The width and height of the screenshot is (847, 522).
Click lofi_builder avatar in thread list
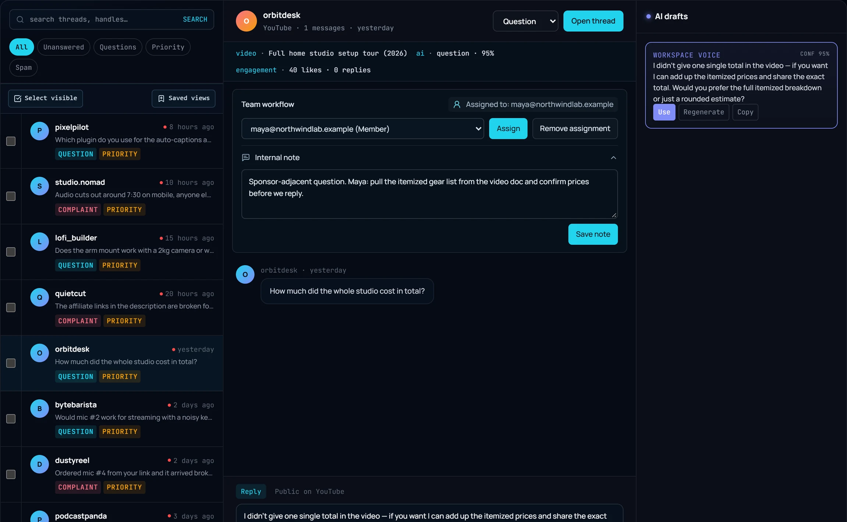[39, 242]
